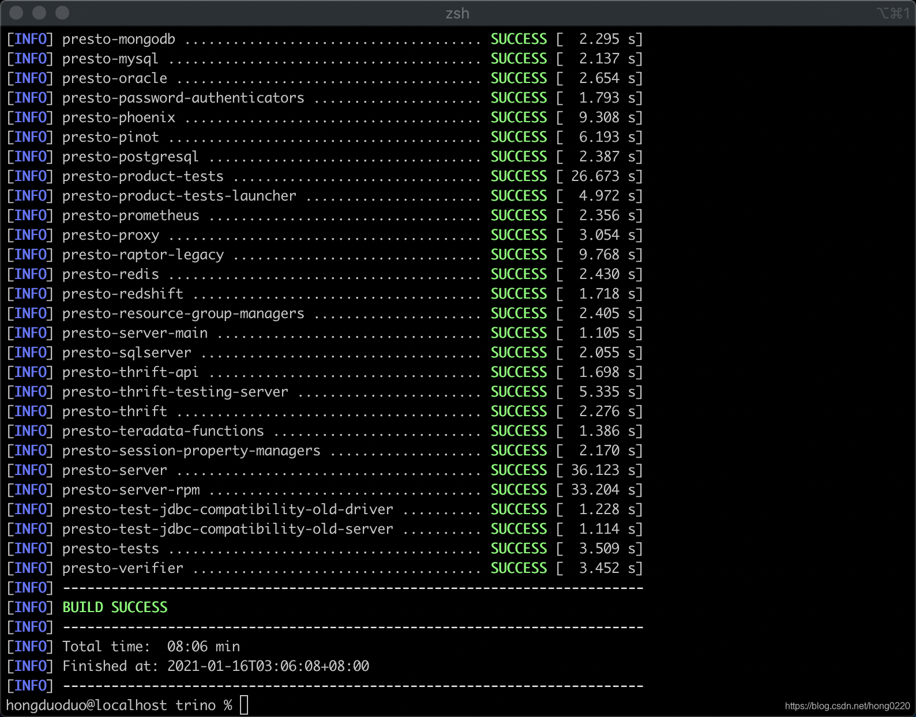Click the minimize window button
Screen dimensions: 916x717
click(x=39, y=13)
